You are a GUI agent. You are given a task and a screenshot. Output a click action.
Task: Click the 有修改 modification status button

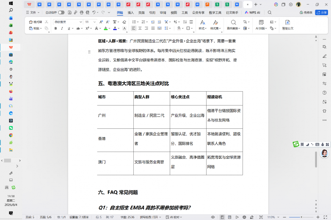(x=306, y=13)
